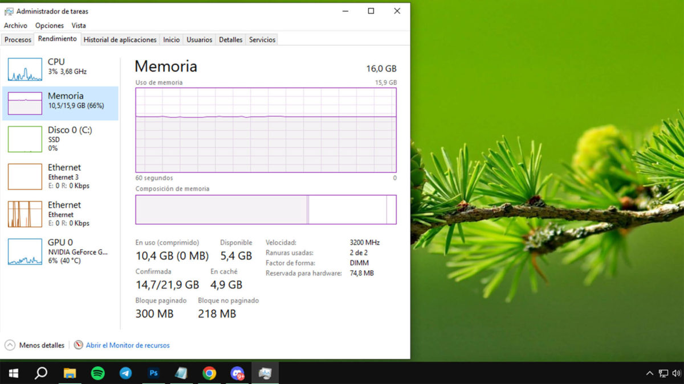The width and height of the screenshot is (684, 384).
Task: Click the 5,4 GB Disponible value
Action: coord(236,256)
